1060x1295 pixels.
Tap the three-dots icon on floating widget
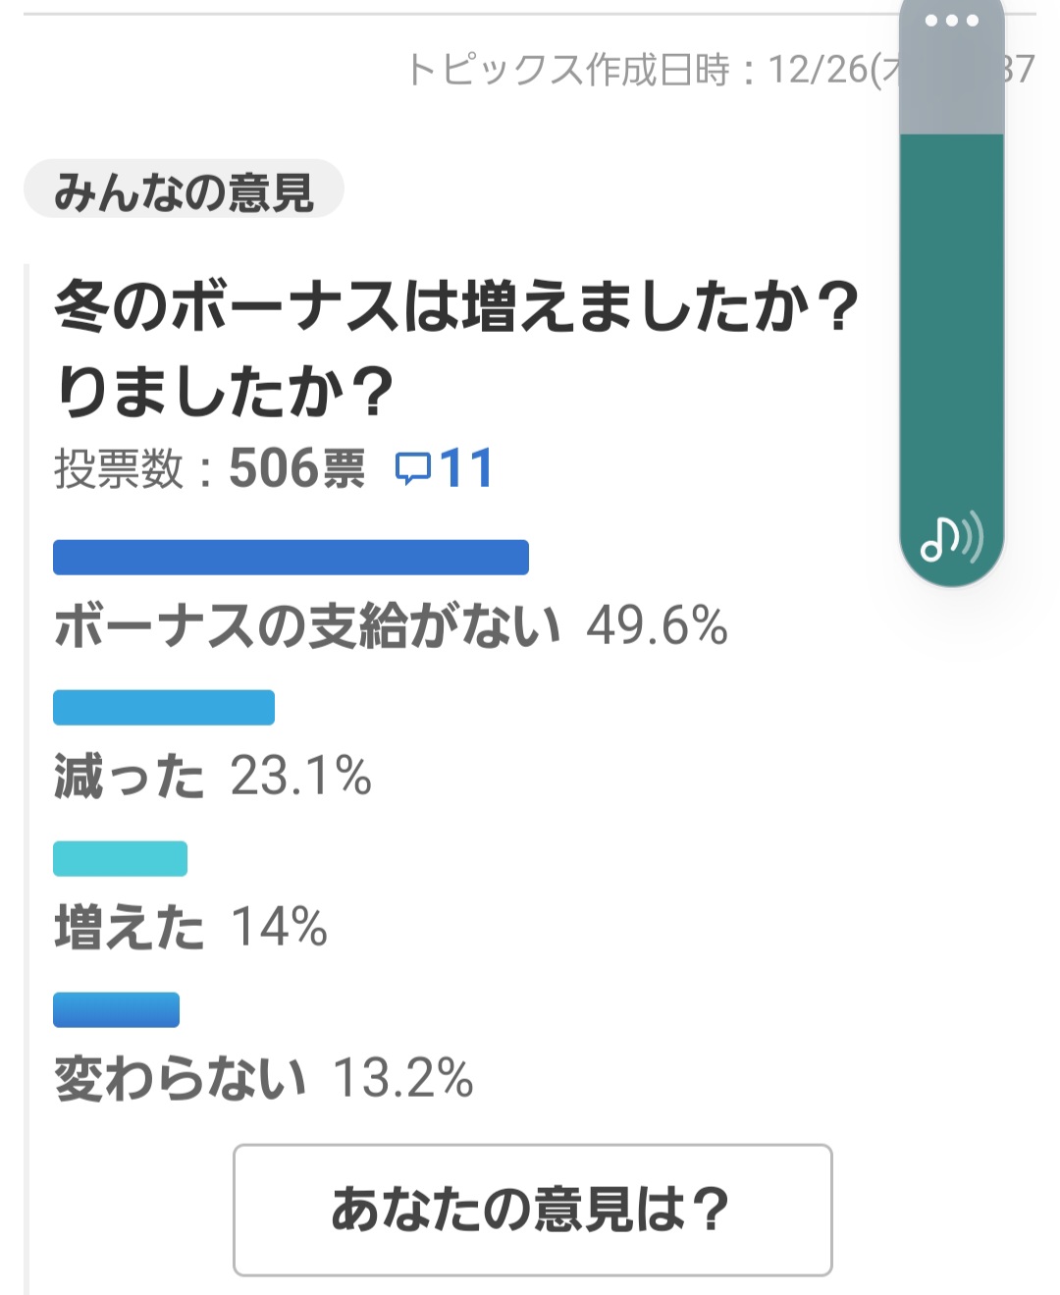click(x=951, y=21)
